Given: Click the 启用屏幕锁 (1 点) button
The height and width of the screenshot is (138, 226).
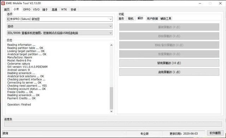Looking at the screenshot, I should [x=169, y=72].
